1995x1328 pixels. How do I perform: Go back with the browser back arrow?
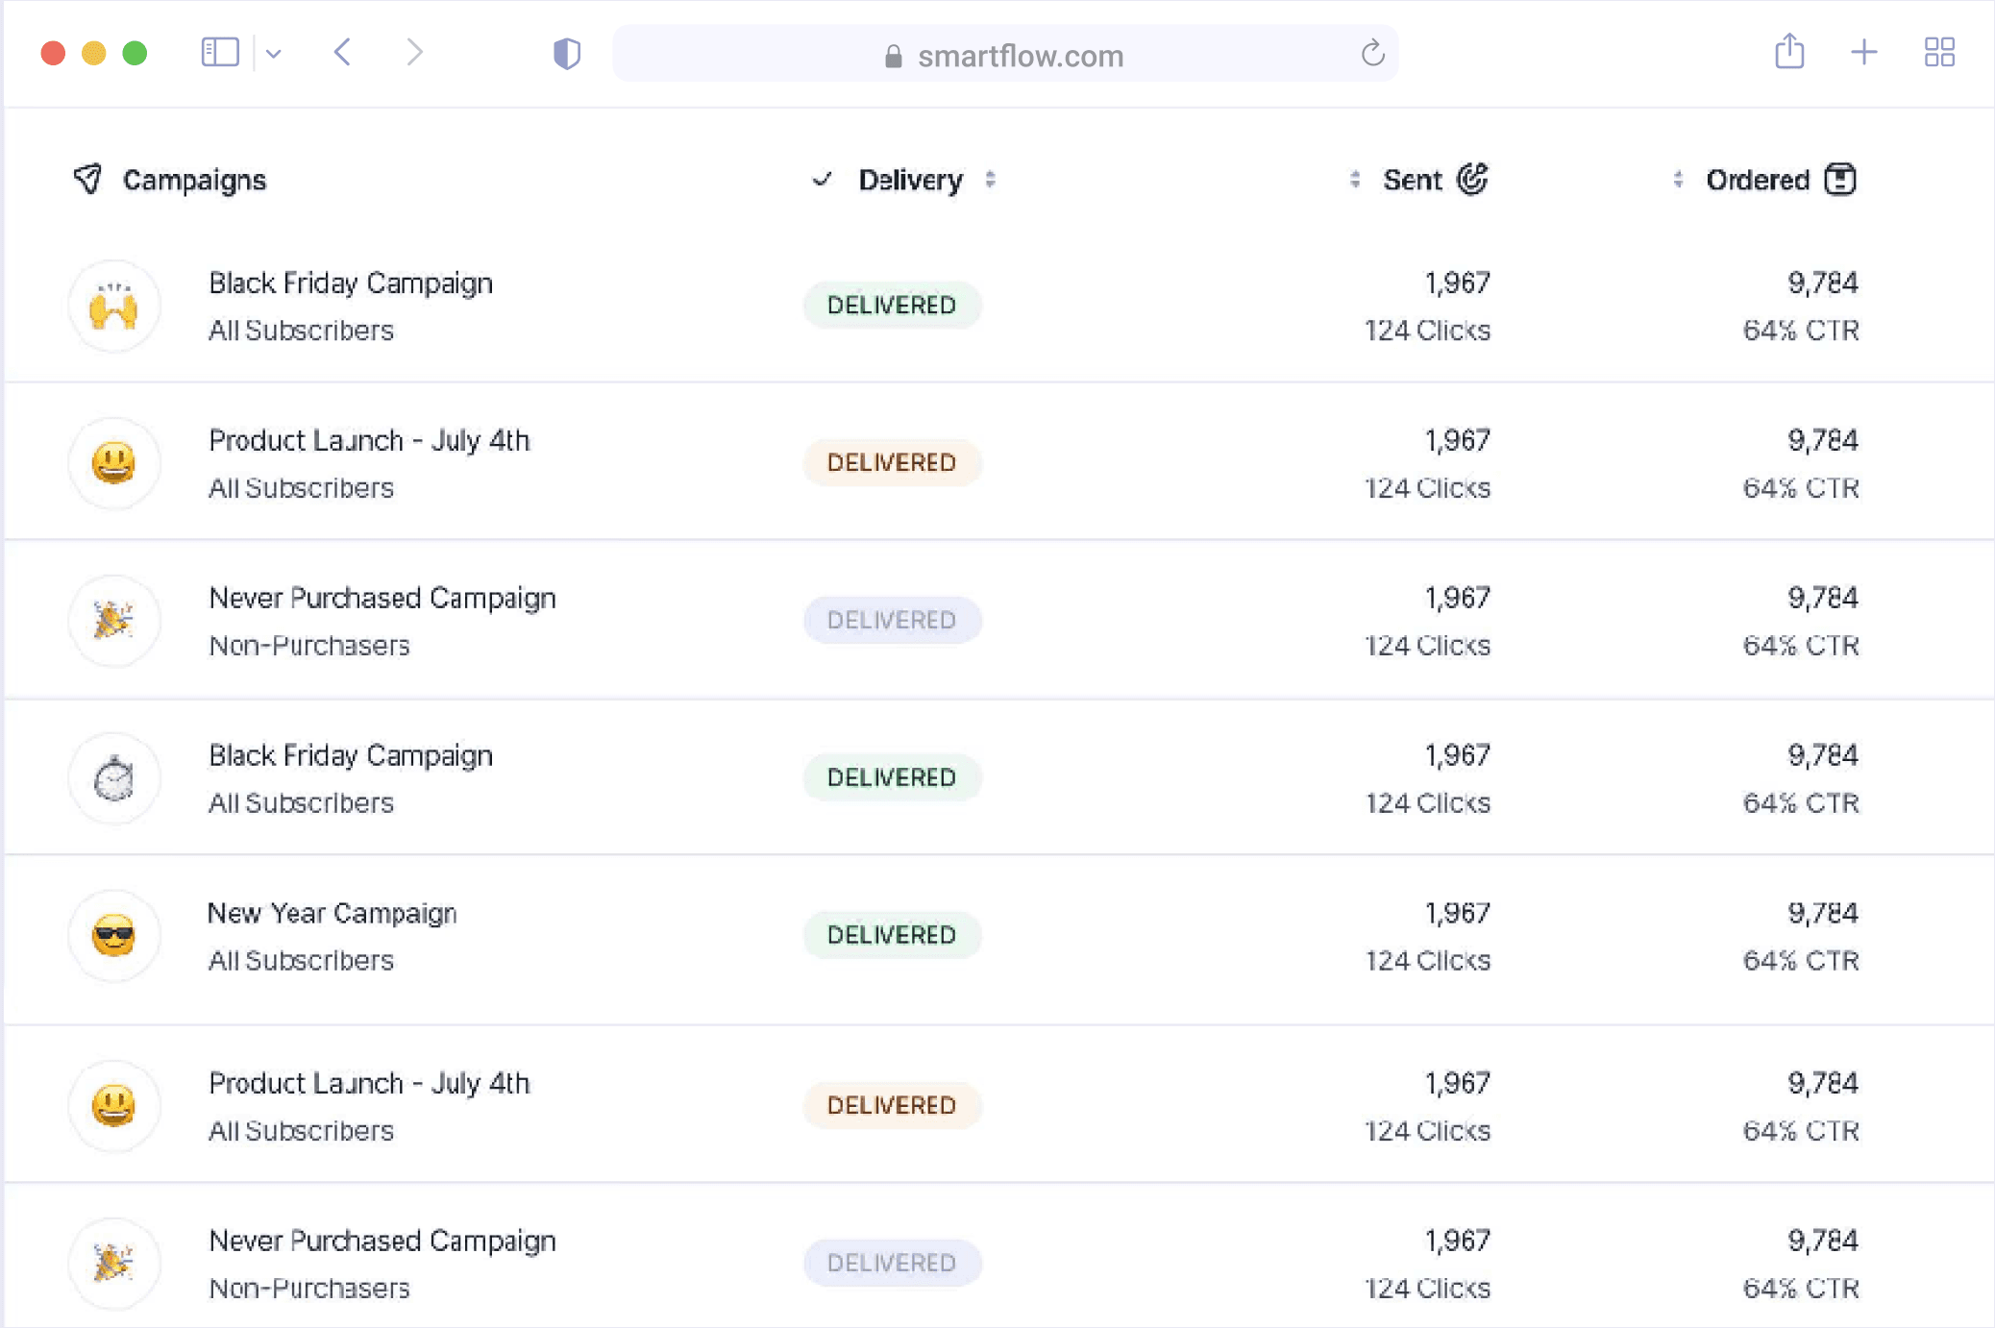coord(342,52)
